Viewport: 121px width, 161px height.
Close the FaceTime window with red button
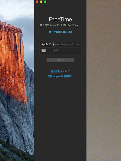[37, 2]
